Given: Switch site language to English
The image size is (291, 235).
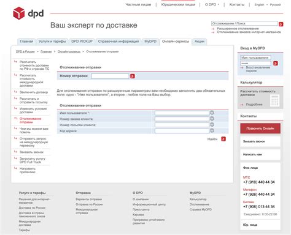Looking at the screenshot, I should coord(259,4).
